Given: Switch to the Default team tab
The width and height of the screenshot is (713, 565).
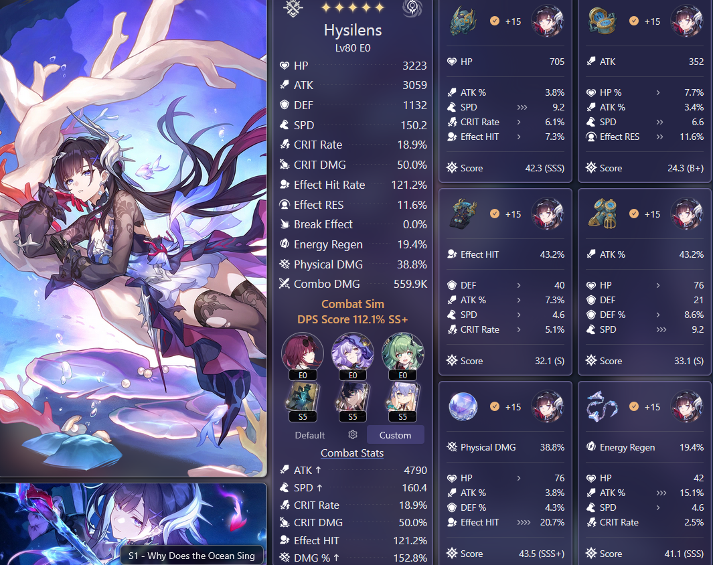Looking at the screenshot, I should (x=310, y=435).
